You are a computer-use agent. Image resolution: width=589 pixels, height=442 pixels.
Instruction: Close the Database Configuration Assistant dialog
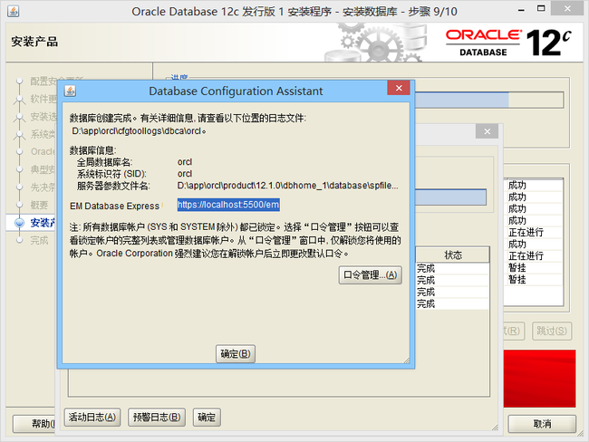tap(399, 88)
